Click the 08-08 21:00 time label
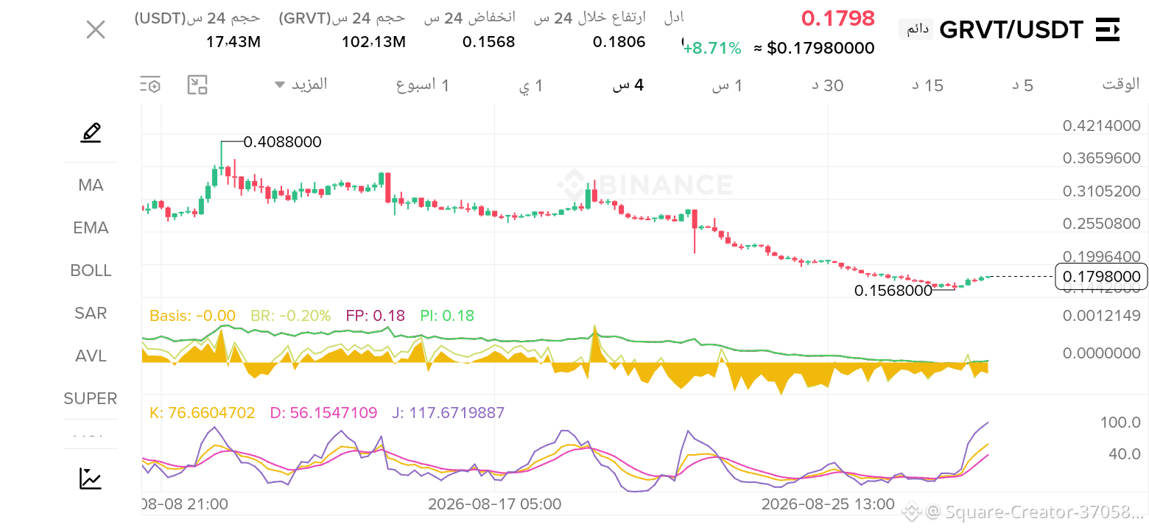Viewport: 1149px width, 530px height. pyautogui.click(x=184, y=504)
